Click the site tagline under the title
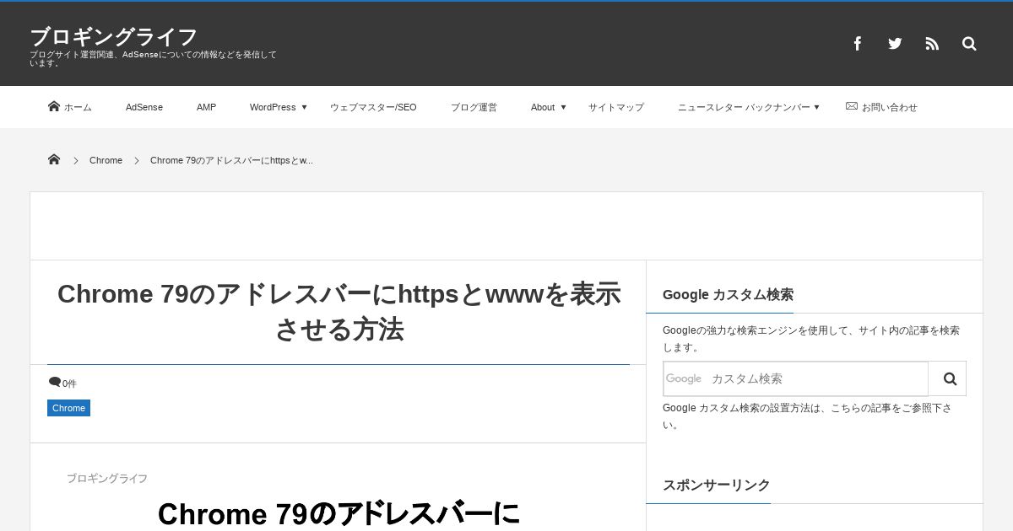The height and width of the screenshot is (531, 1013). pos(153,59)
